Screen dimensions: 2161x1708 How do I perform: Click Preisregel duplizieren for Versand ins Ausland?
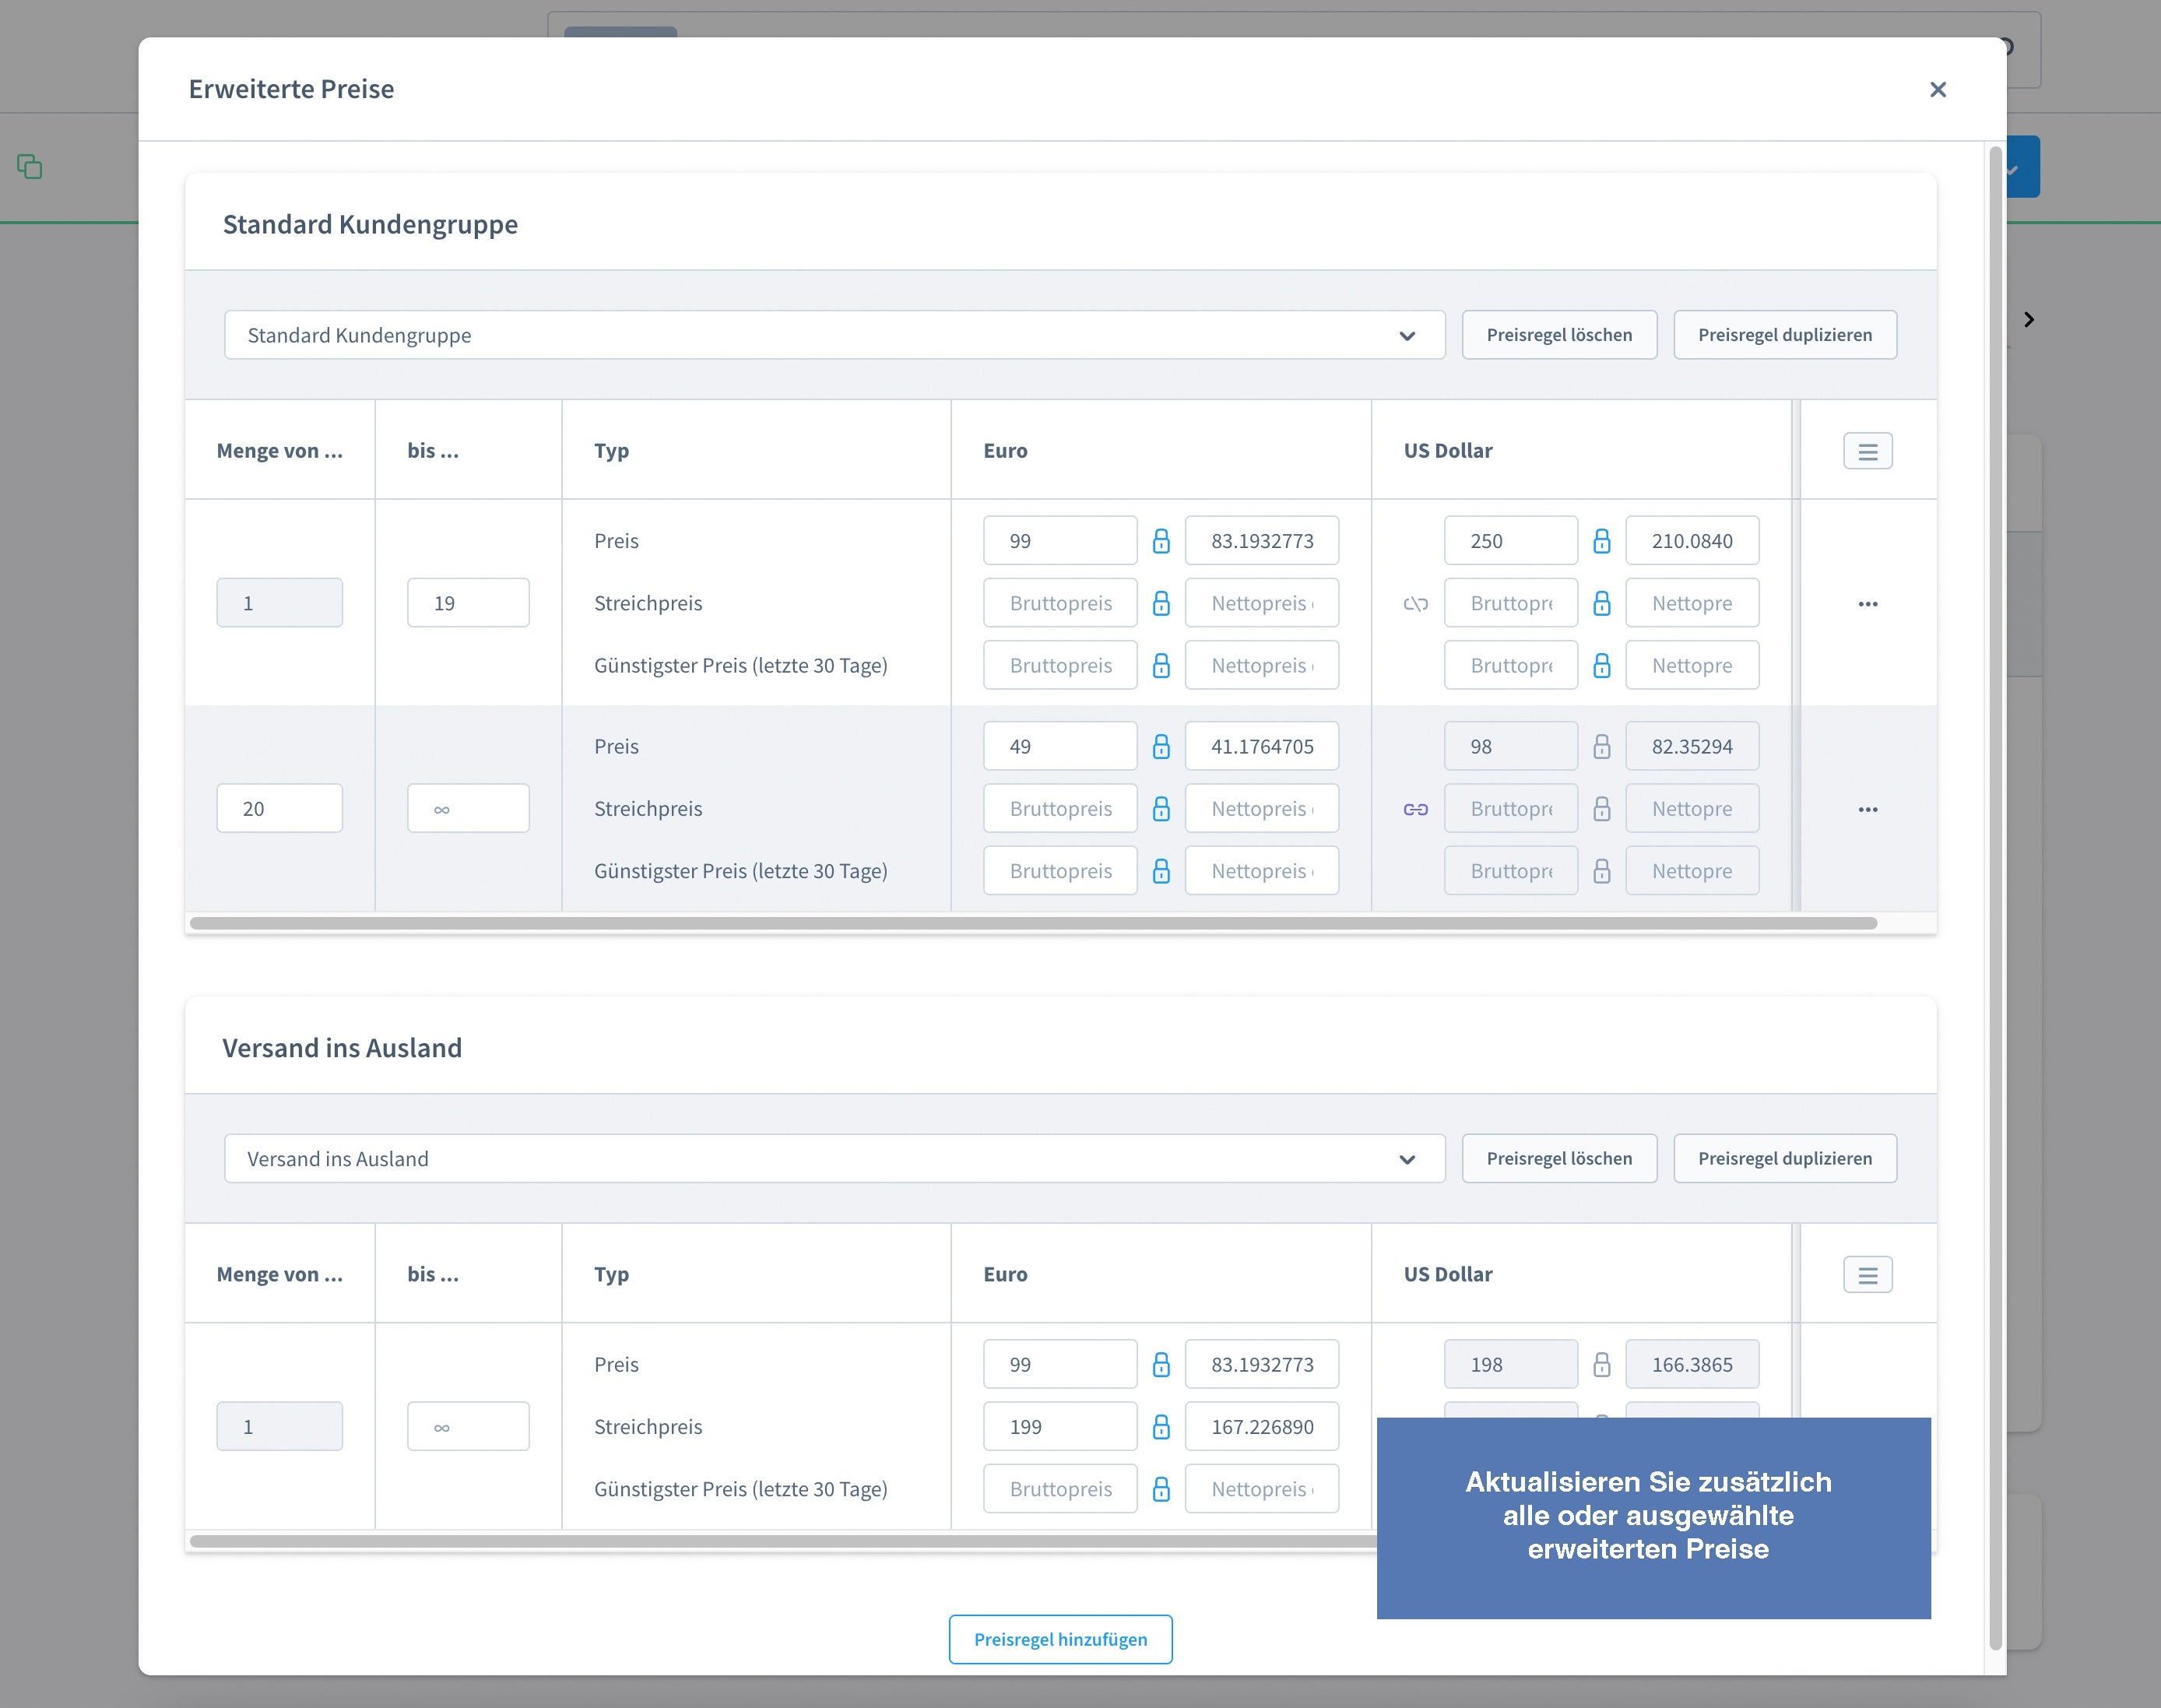click(1785, 1158)
